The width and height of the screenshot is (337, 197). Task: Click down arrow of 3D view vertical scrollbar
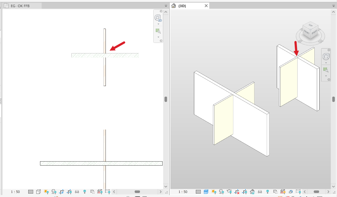click(334, 186)
